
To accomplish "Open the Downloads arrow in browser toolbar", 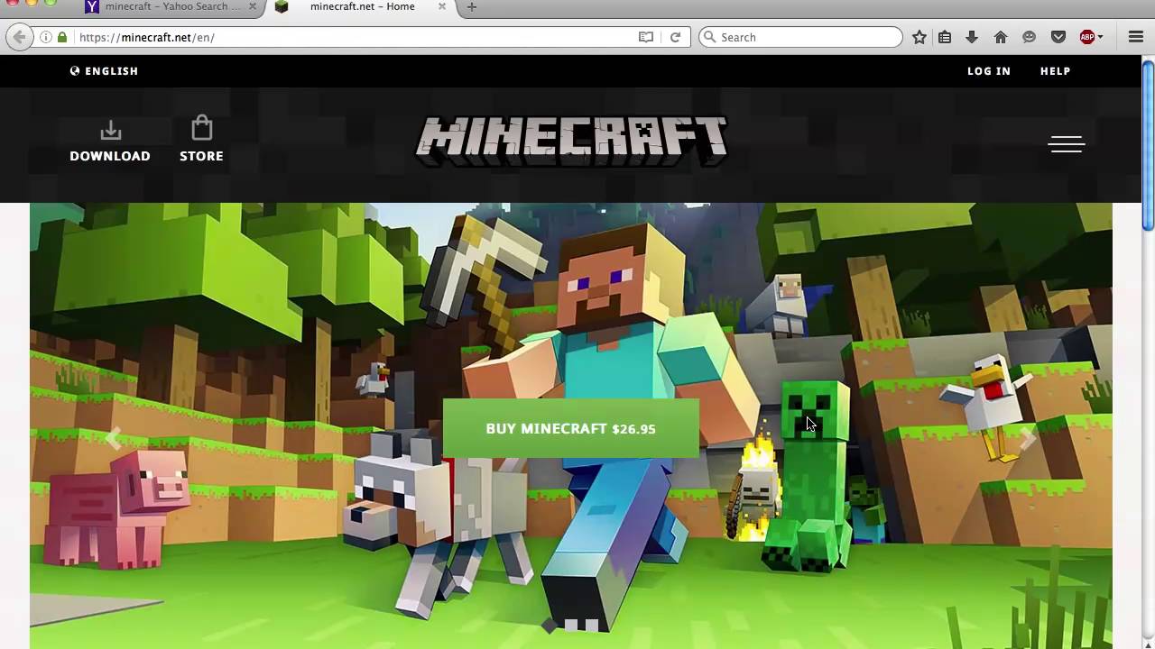I will (972, 37).
